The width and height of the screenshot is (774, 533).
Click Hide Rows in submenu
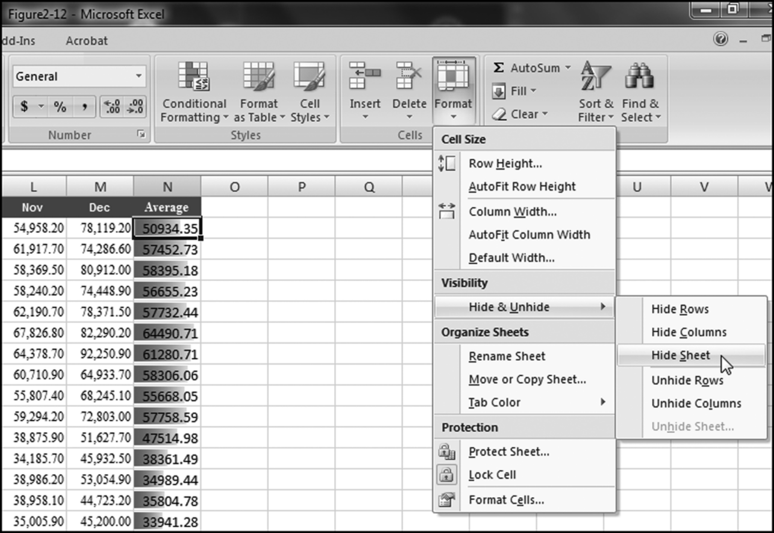pyautogui.click(x=691, y=309)
